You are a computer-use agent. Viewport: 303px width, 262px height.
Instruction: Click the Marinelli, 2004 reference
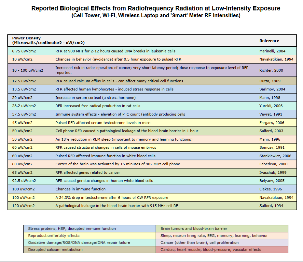coord(272,51)
